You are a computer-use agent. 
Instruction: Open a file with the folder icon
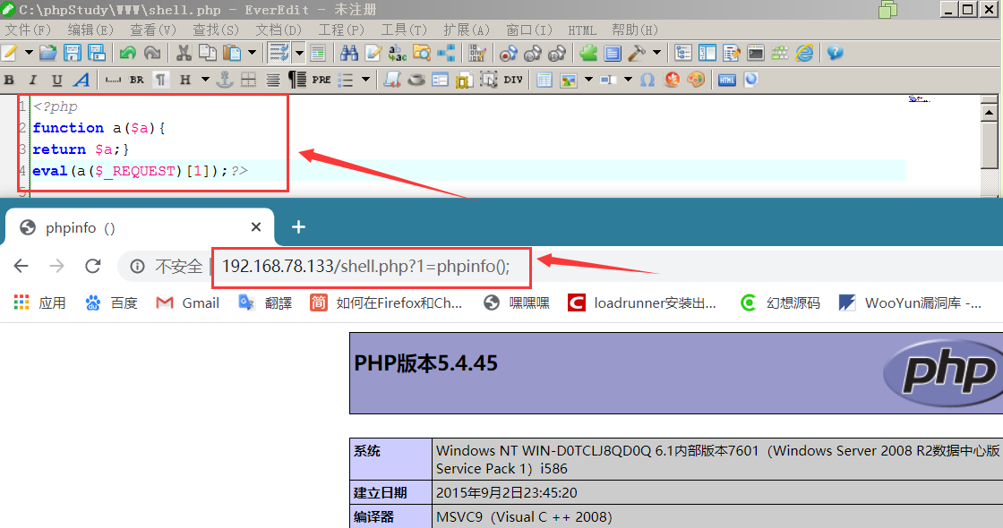coord(48,53)
